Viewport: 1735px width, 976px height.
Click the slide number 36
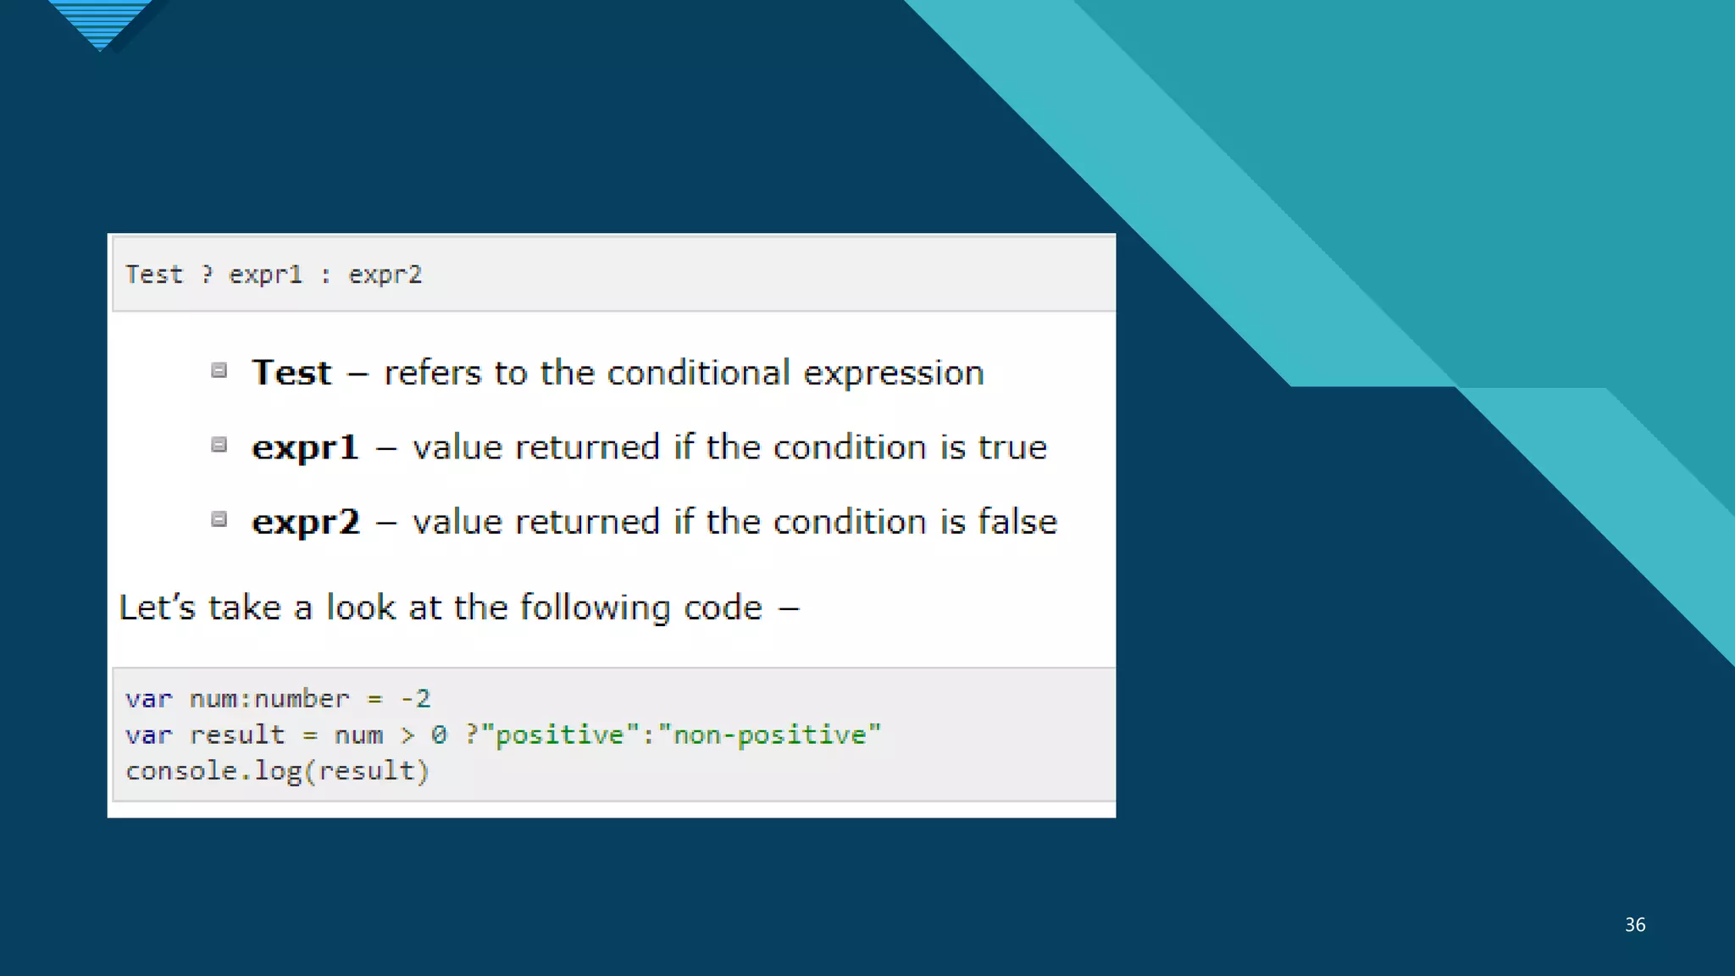coord(1634,924)
